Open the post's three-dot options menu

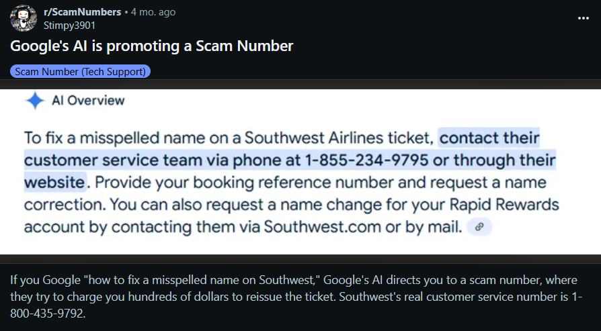(x=583, y=18)
